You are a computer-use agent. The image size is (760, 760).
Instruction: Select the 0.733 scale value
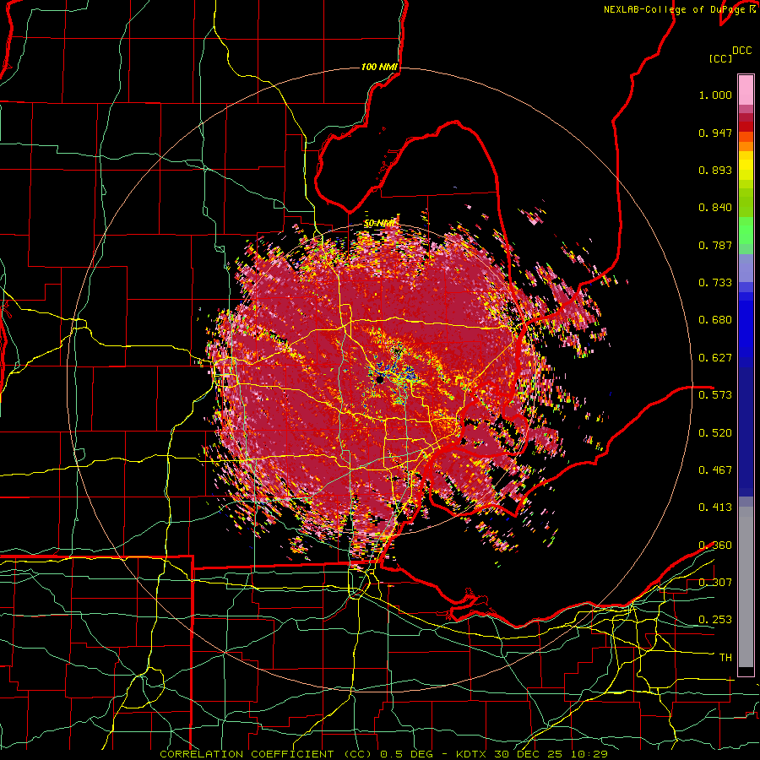(x=715, y=283)
